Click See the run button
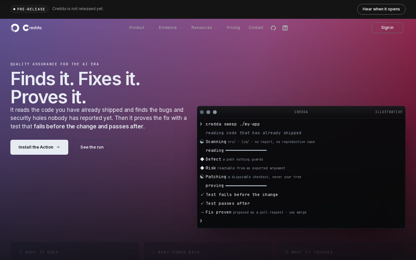Viewport: 416px width, 260px height. [92, 147]
